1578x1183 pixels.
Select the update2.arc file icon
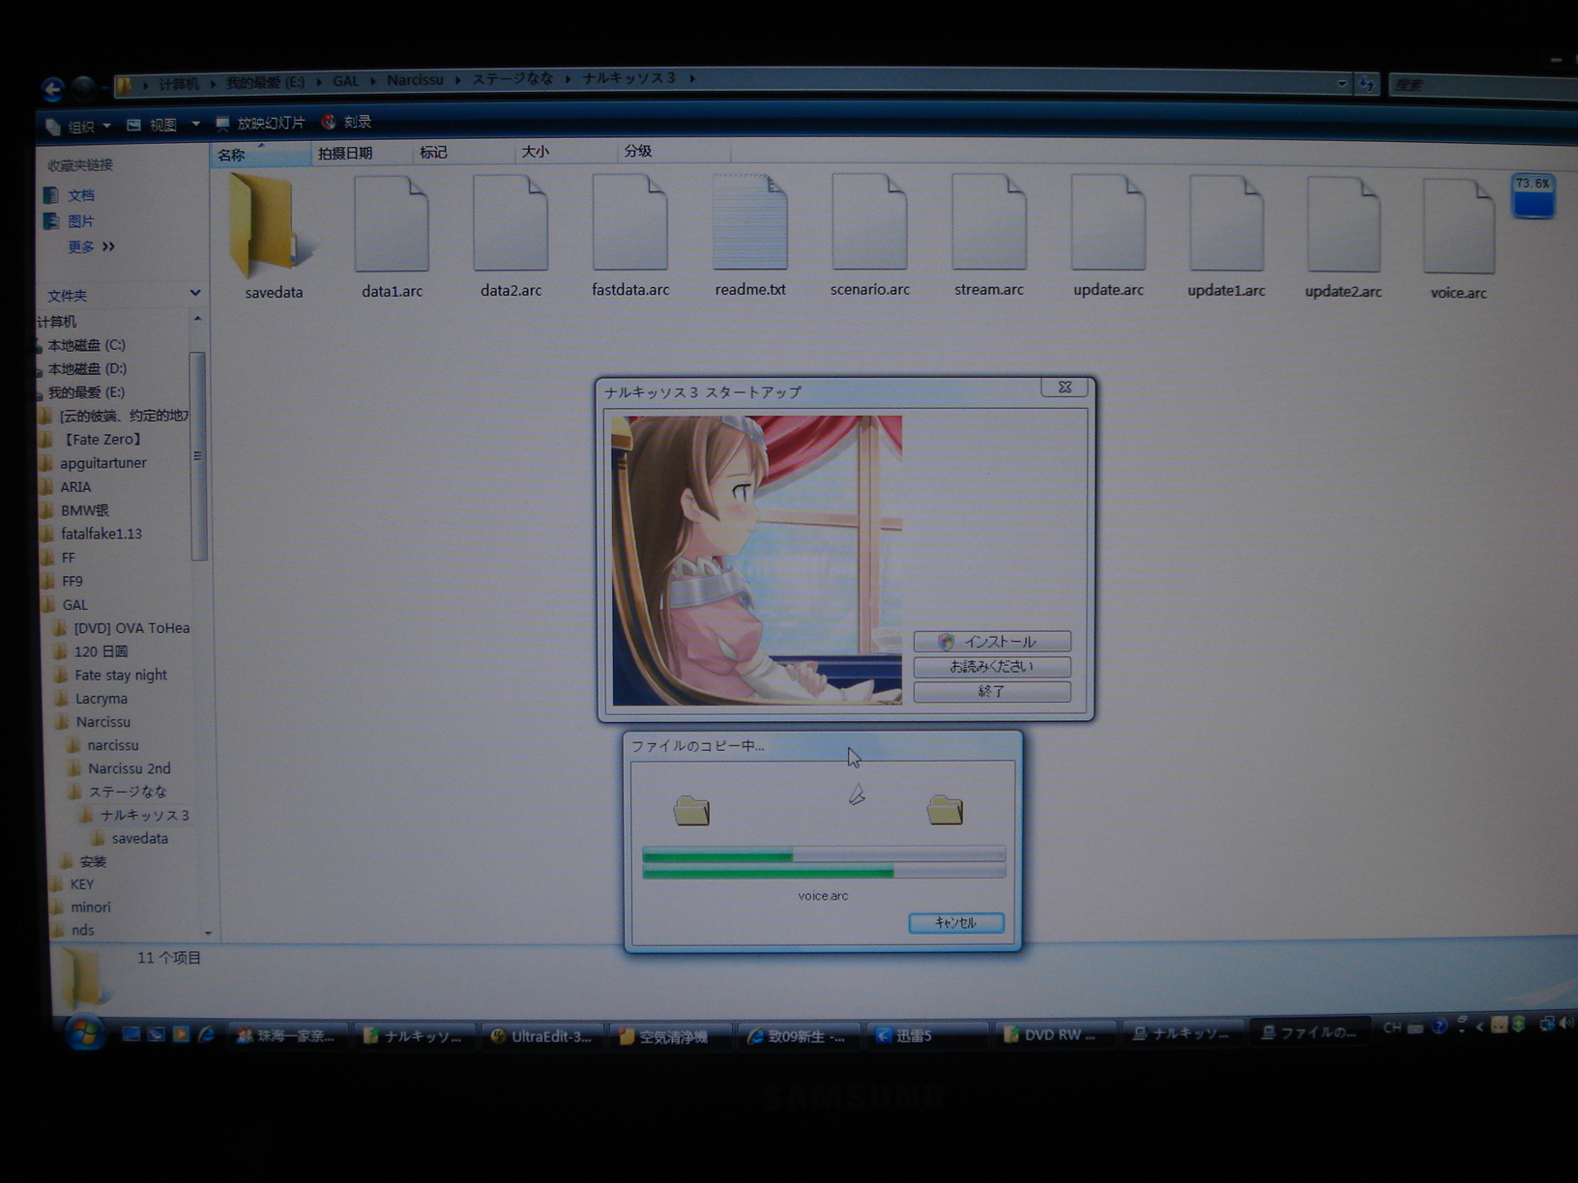[1343, 225]
